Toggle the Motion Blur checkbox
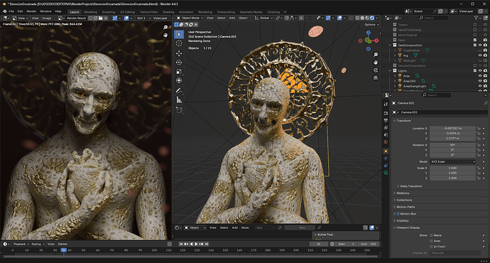490x263 pixels. 398,214
